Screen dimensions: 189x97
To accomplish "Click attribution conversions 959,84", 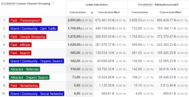I will (x=137, y=45).
